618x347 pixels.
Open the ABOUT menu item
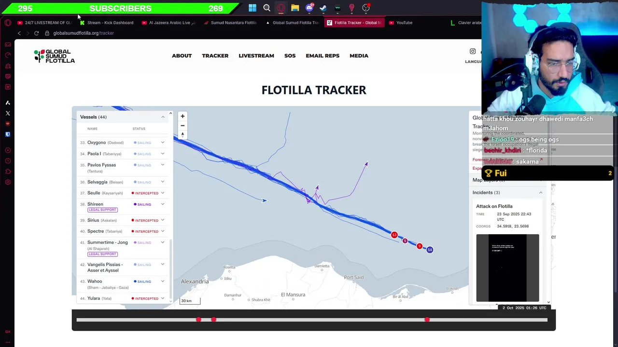coord(182,56)
